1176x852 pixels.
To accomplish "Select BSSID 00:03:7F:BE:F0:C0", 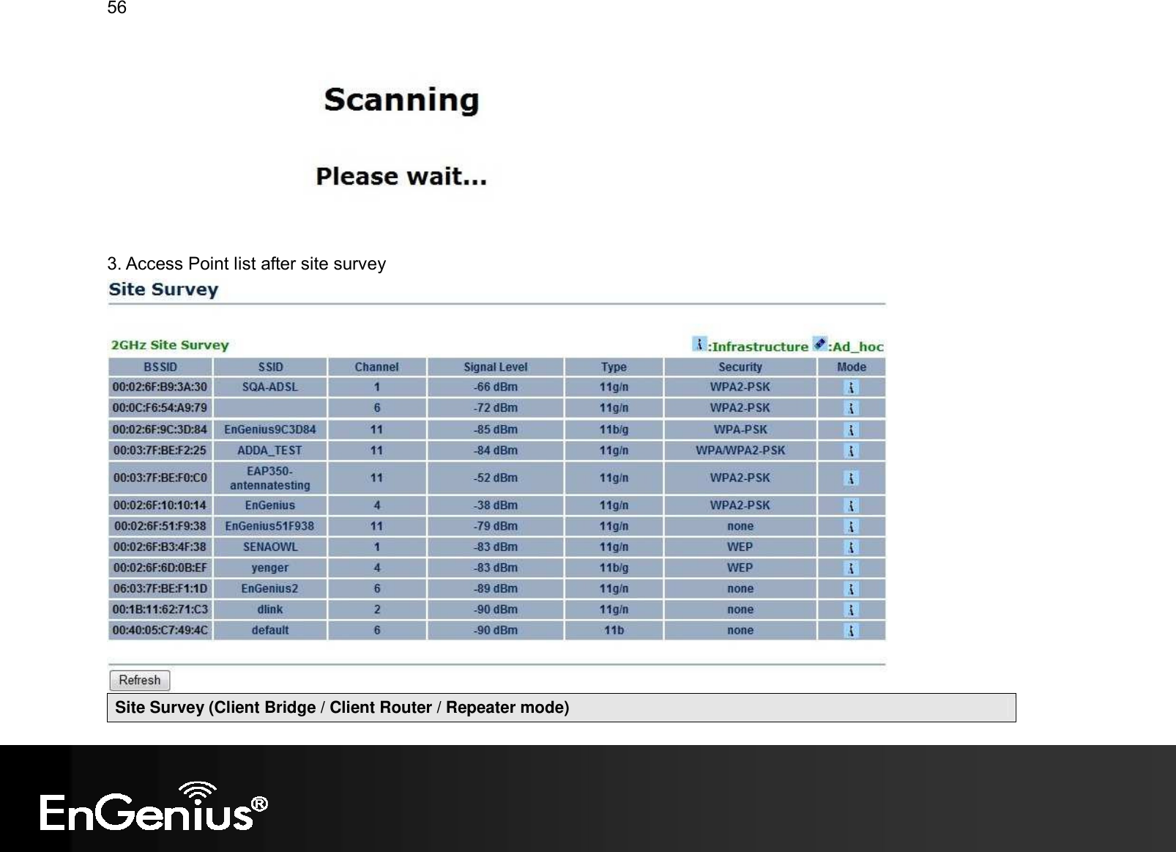I will click(x=160, y=478).
